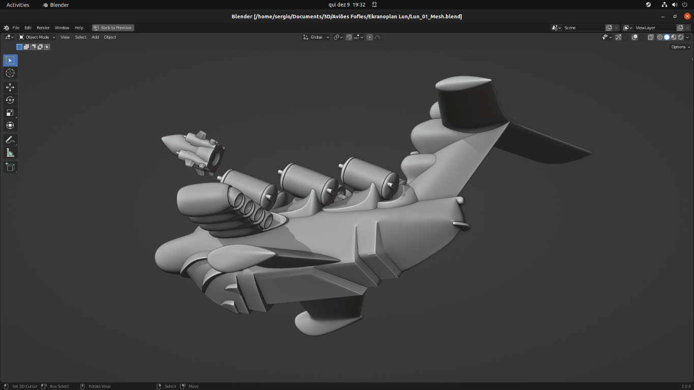This screenshot has width=694, height=390.
Task: Switch to wireframe viewport shading
Action: click(660, 37)
